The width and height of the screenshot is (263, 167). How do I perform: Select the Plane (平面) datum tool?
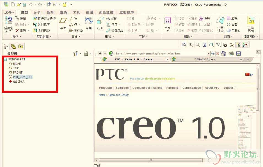pyautogui.click(x=63, y=23)
